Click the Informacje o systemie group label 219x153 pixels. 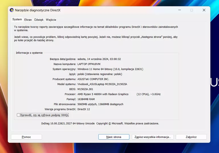[x=29, y=53]
